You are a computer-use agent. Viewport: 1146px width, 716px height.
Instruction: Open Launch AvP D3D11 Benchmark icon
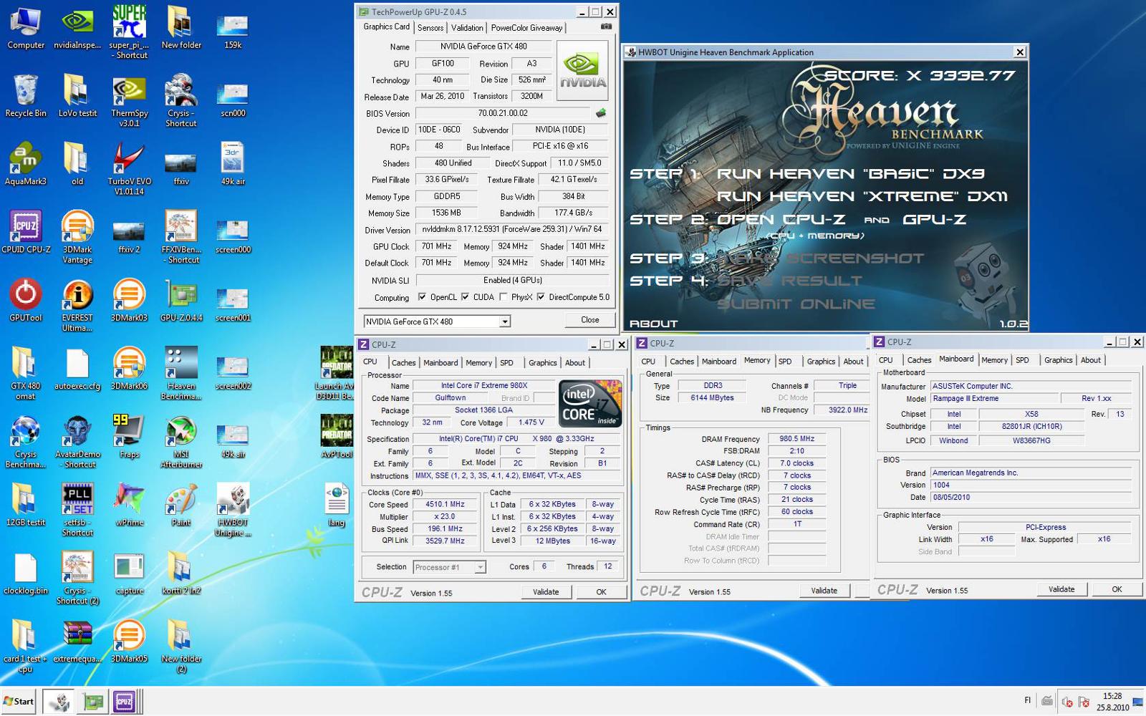[x=336, y=372]
